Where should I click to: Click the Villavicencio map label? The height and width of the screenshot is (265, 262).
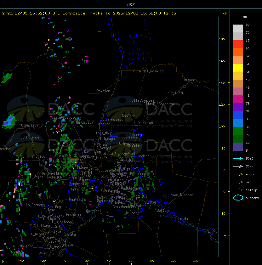pos(64,117)
